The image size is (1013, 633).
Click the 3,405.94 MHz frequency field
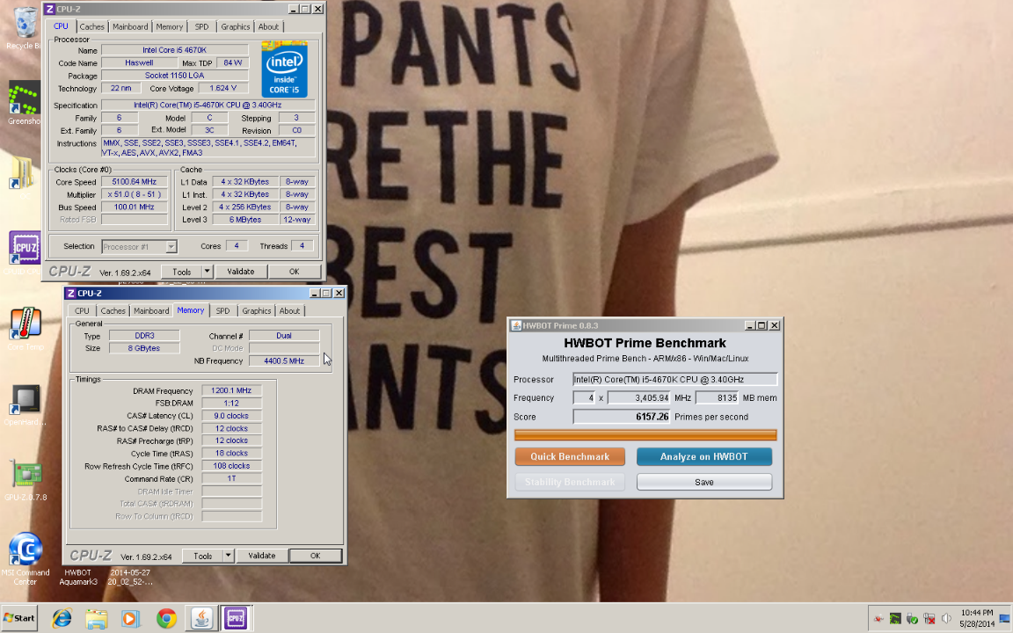(x=639, y=398)
